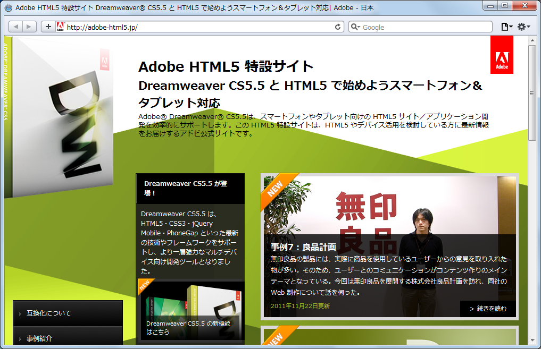541x349 pixels.
Task: Click the 続きを読む button
Action: [488, 309]
